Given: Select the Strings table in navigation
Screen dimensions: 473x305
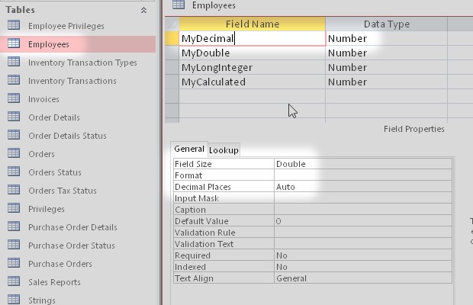Looking at the screenshot, I should click(42, 300).
